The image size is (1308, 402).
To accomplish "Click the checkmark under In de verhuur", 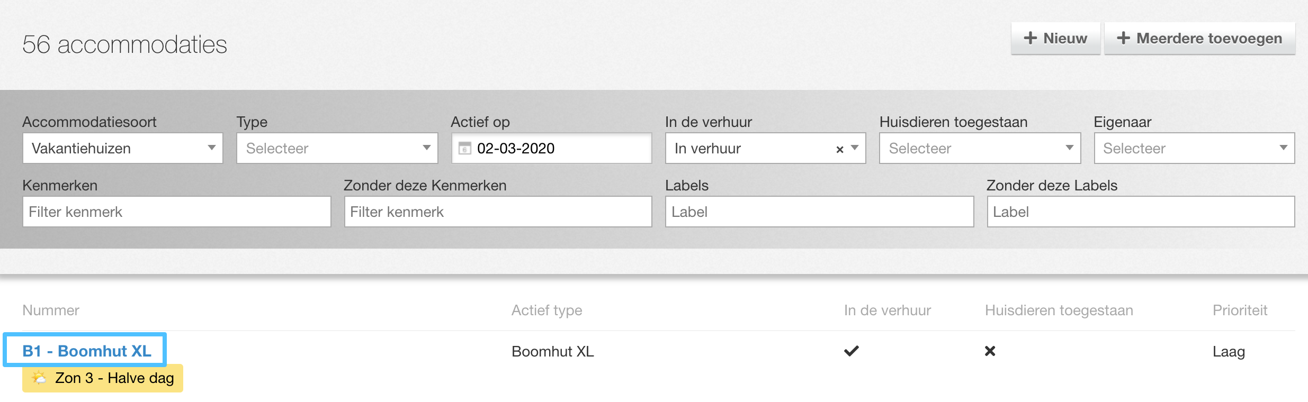I will [852, 351].
